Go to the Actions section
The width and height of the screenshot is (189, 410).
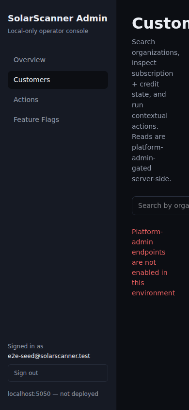click(58, 100)
